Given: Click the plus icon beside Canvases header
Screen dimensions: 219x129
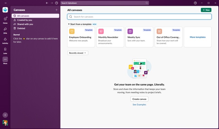Looking at the screenshot, I should (x=57, y=10).
